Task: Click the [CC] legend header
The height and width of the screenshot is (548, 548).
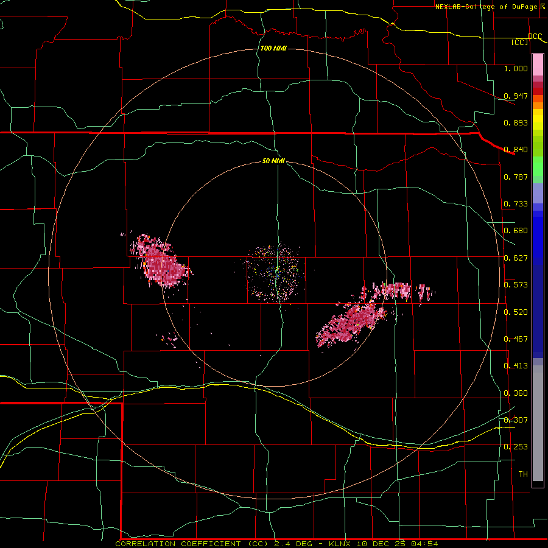Action: coord(520,42)
